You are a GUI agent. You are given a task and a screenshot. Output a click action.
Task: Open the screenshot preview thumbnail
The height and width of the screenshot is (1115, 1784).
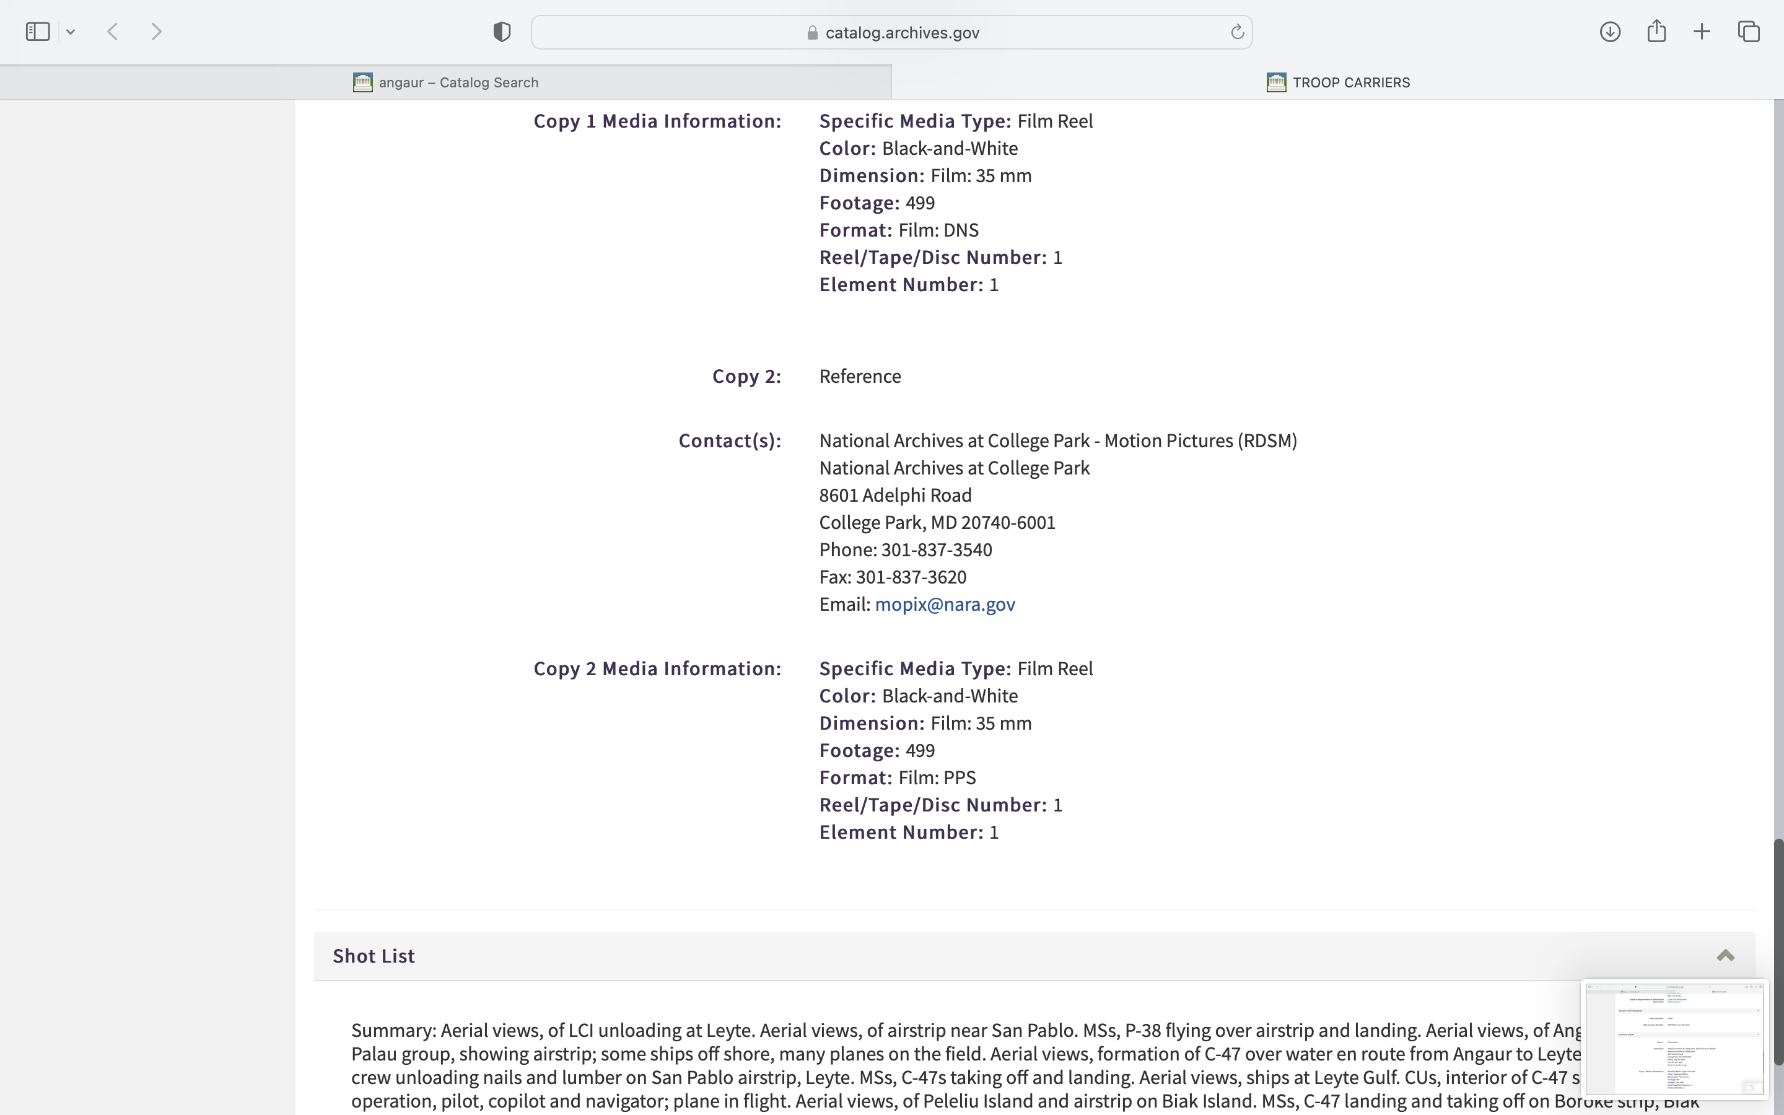1674,1039
